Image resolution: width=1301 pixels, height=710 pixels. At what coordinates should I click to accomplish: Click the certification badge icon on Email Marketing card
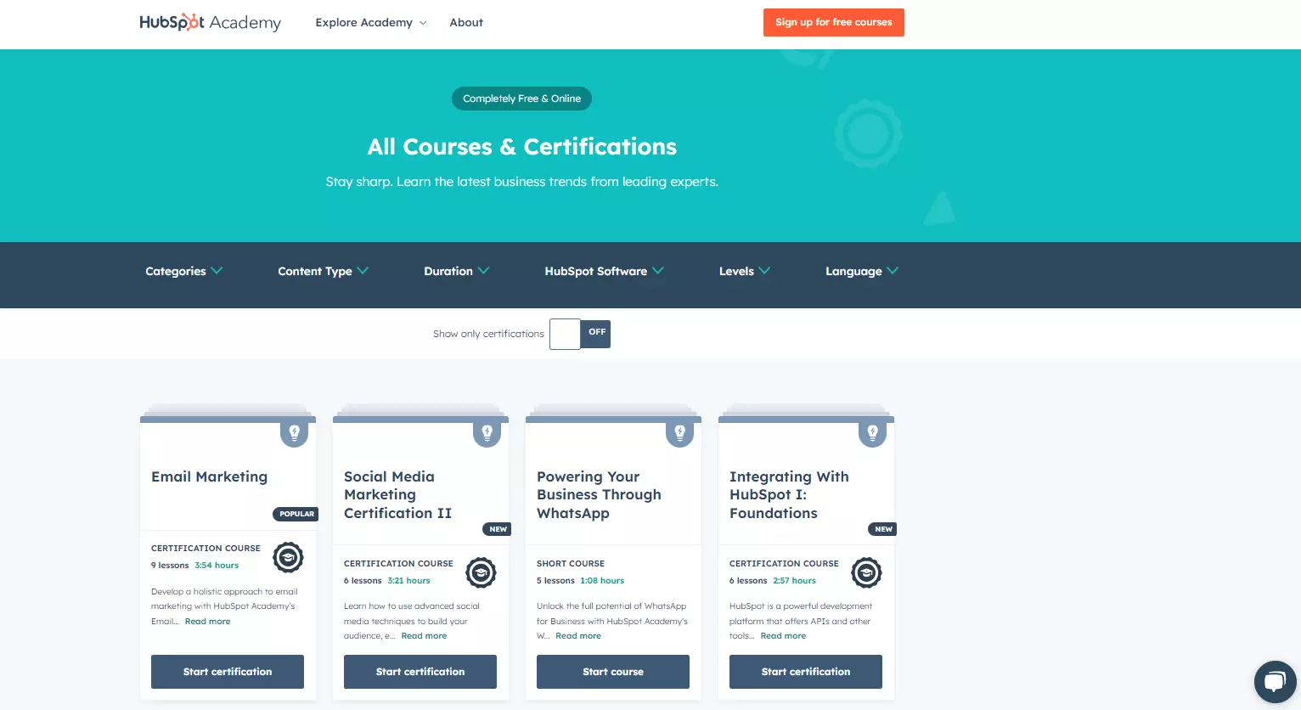(x=288, y=558)
